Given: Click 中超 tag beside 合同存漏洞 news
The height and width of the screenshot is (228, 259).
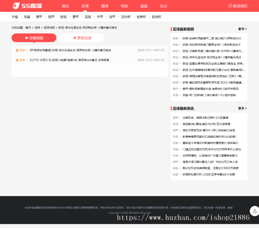Looking at the screenshot, I should tap(176, 155).
